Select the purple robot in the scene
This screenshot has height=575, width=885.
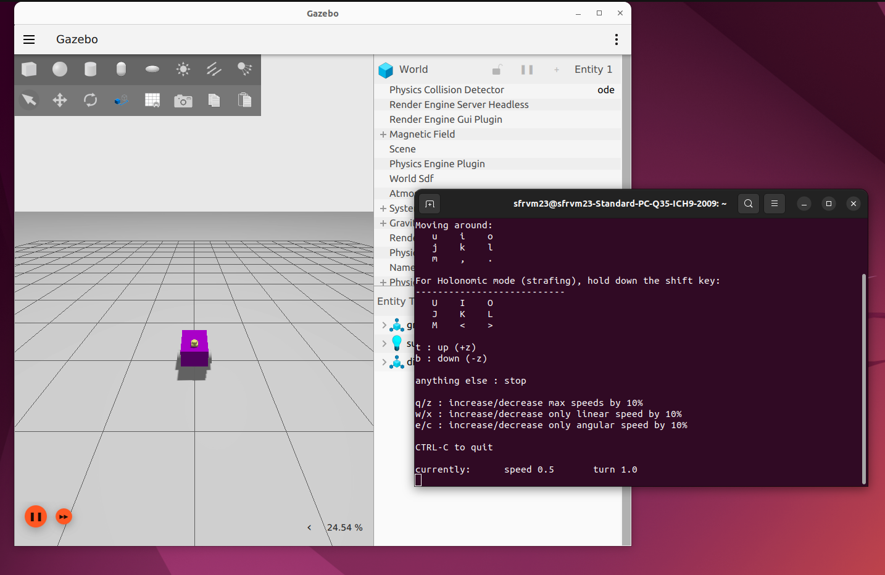[194, 349]
